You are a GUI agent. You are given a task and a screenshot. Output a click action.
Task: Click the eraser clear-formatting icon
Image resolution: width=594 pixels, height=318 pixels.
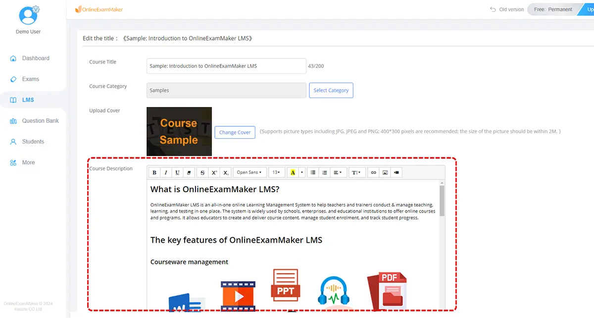tap(189, 172)
